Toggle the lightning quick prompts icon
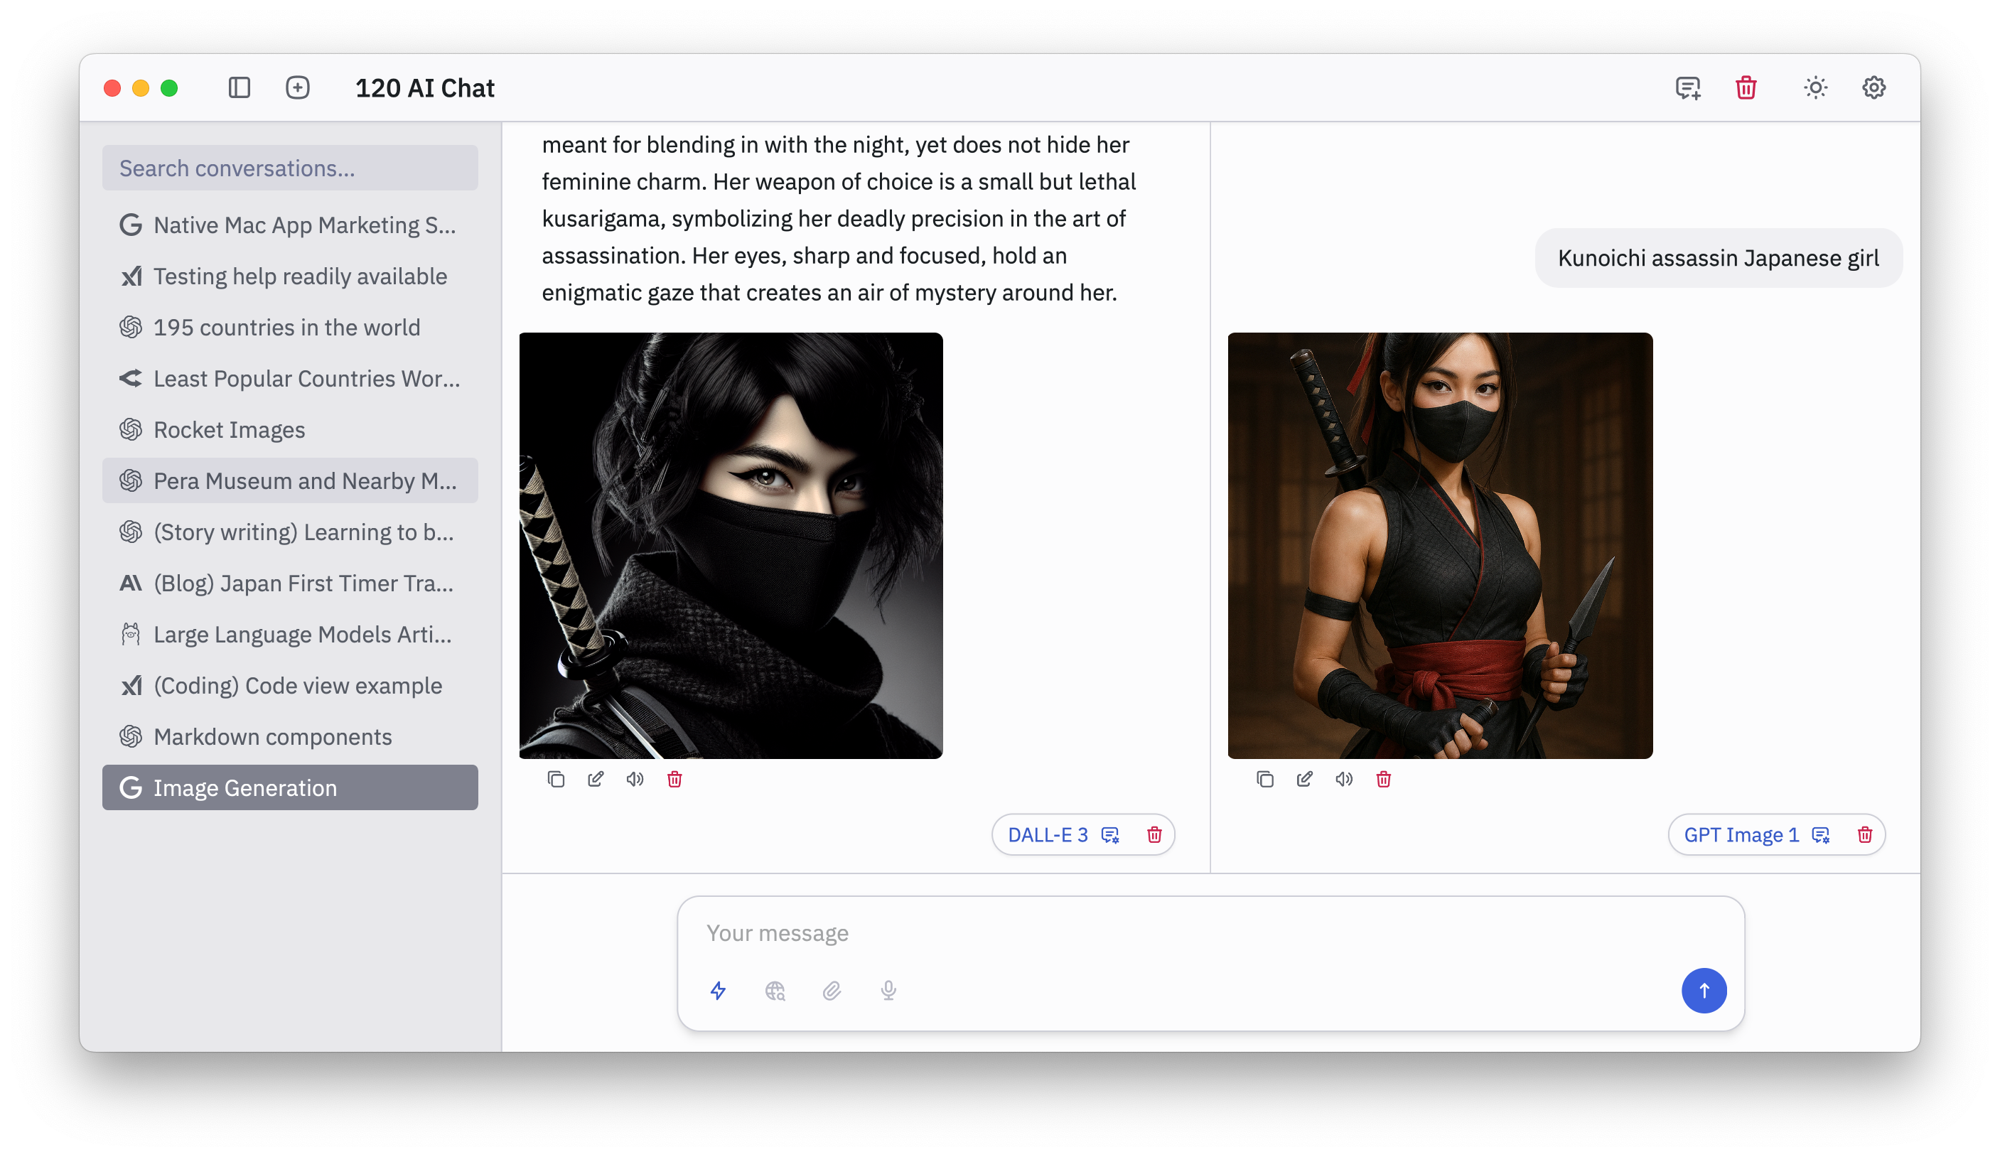 coord(719,991)
